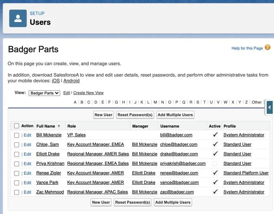The height and width of the screenshot is (214, 274).
Task: Open Bill Mckenzie in Full Name column
Action: coord(49,135)
